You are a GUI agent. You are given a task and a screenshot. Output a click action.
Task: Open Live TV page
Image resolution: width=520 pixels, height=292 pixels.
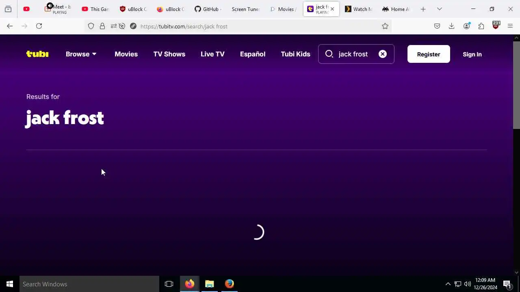pyautogui.click(x=212, y=54)
